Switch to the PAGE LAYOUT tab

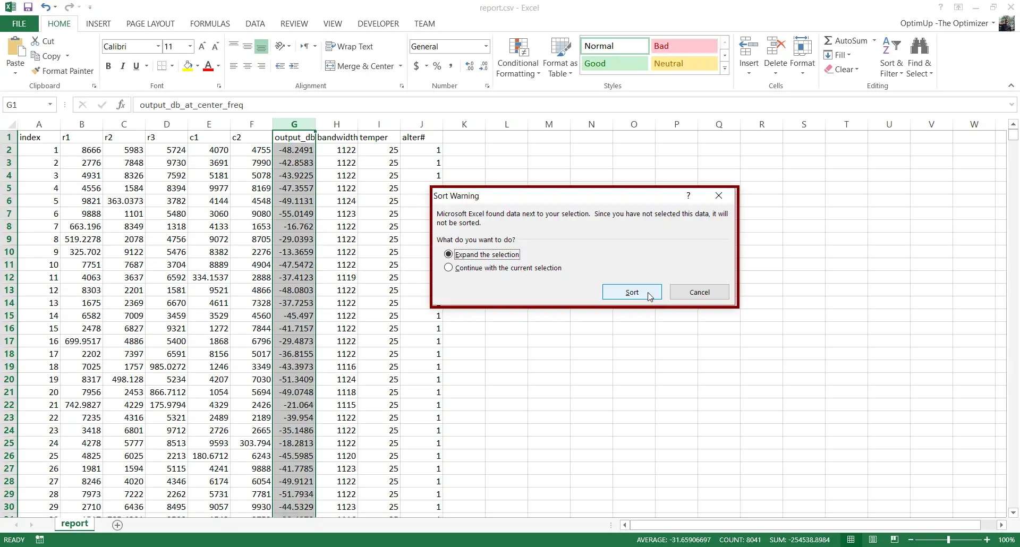[150, 23]
